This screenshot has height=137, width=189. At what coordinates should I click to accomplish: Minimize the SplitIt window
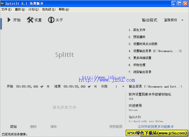(x=174, y=4)
